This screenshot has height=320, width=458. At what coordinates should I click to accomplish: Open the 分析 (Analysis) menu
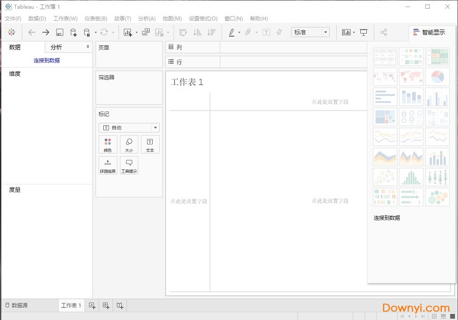click(x=147, y=18)
